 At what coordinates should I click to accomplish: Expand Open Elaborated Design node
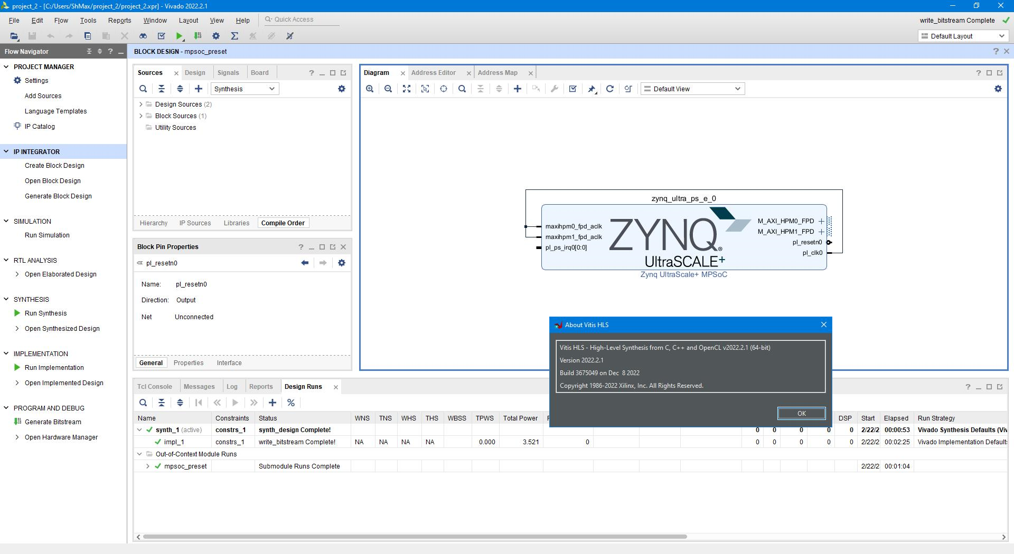click(17, 274)
